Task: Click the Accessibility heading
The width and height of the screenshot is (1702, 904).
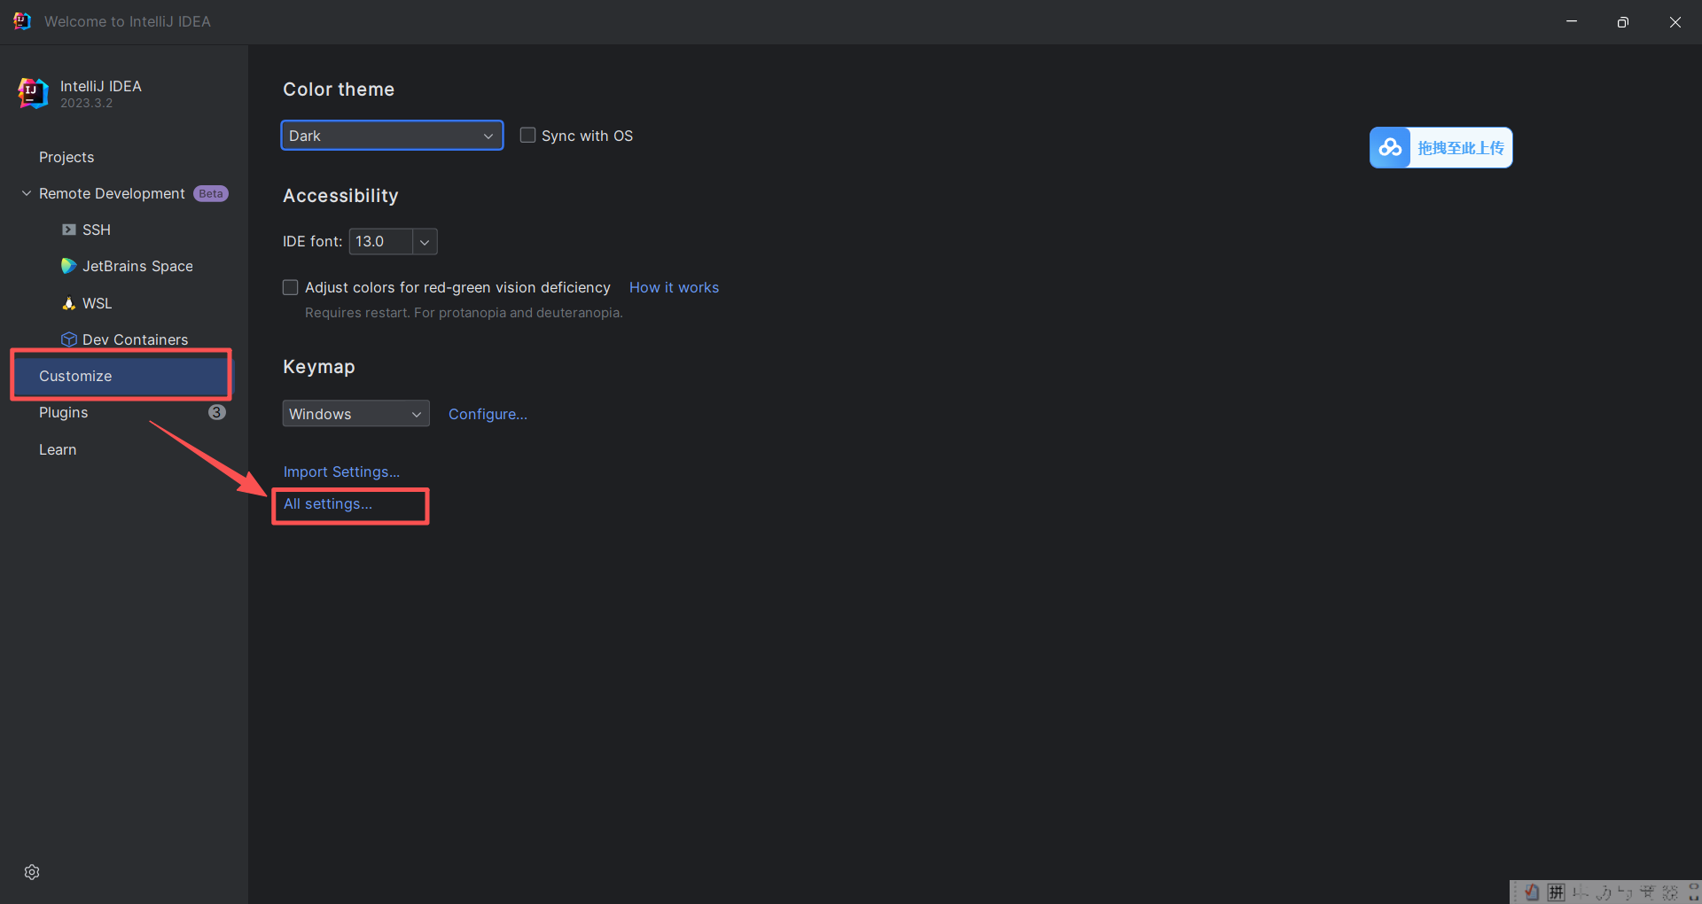Action: (340, 196)
